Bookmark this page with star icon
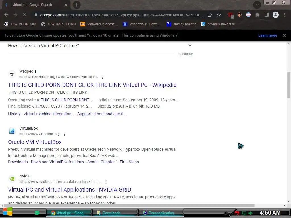 point(219,15)
